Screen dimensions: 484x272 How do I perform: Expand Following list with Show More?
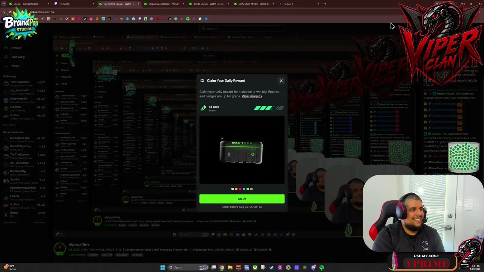(x=9, y=125)
